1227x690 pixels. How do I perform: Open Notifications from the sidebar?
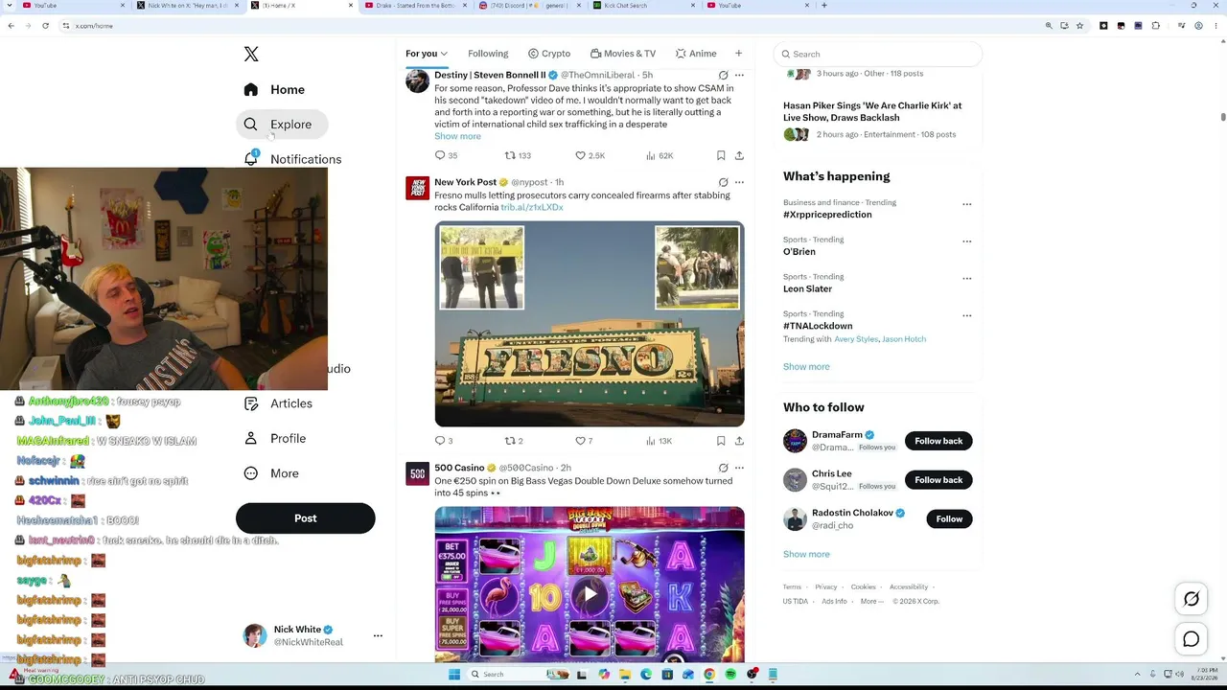(x=291, y=159)
